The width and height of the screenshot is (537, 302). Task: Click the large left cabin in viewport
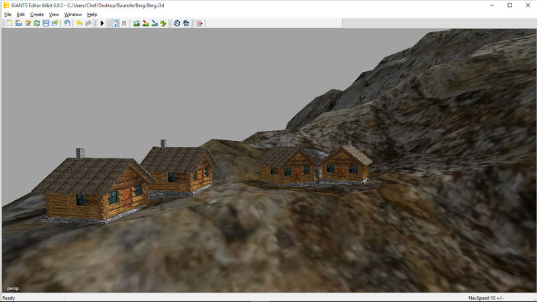(93, 191)
